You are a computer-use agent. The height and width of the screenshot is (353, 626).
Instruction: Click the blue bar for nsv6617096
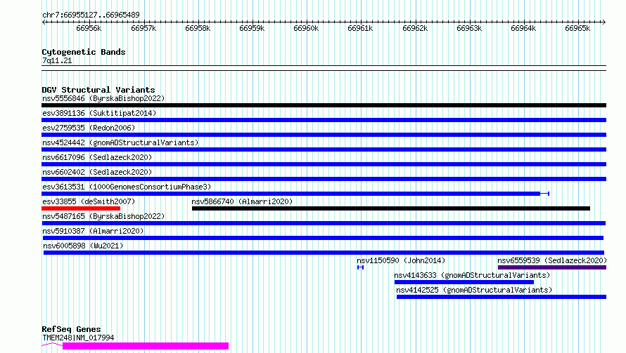coord(324,164)
